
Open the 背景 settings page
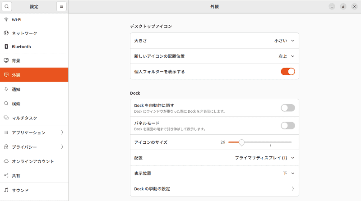click(34, 60)
